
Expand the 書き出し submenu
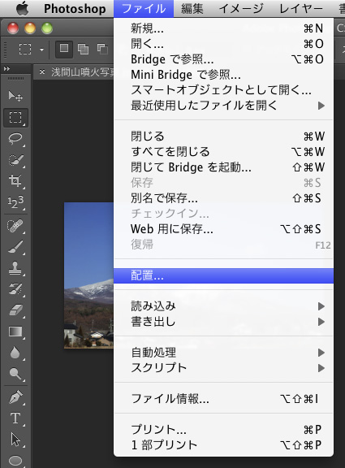pos(223,322)
